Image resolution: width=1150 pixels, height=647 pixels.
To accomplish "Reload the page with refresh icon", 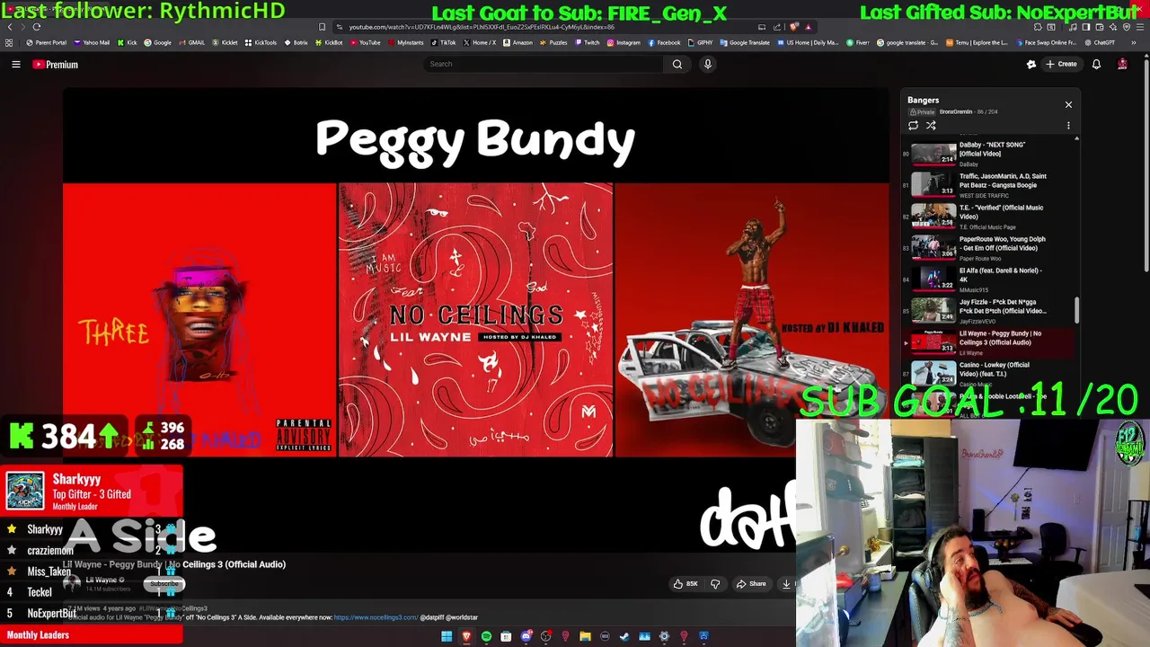I will pos(37,27).
